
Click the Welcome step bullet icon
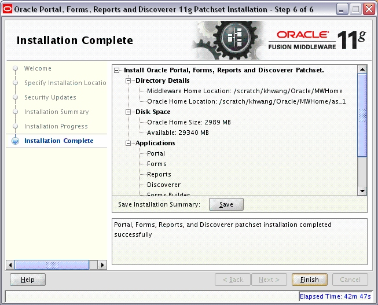click(x=16, y=68)
